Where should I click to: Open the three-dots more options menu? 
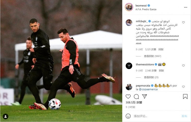pyautogui.click(x=185, y=7)
